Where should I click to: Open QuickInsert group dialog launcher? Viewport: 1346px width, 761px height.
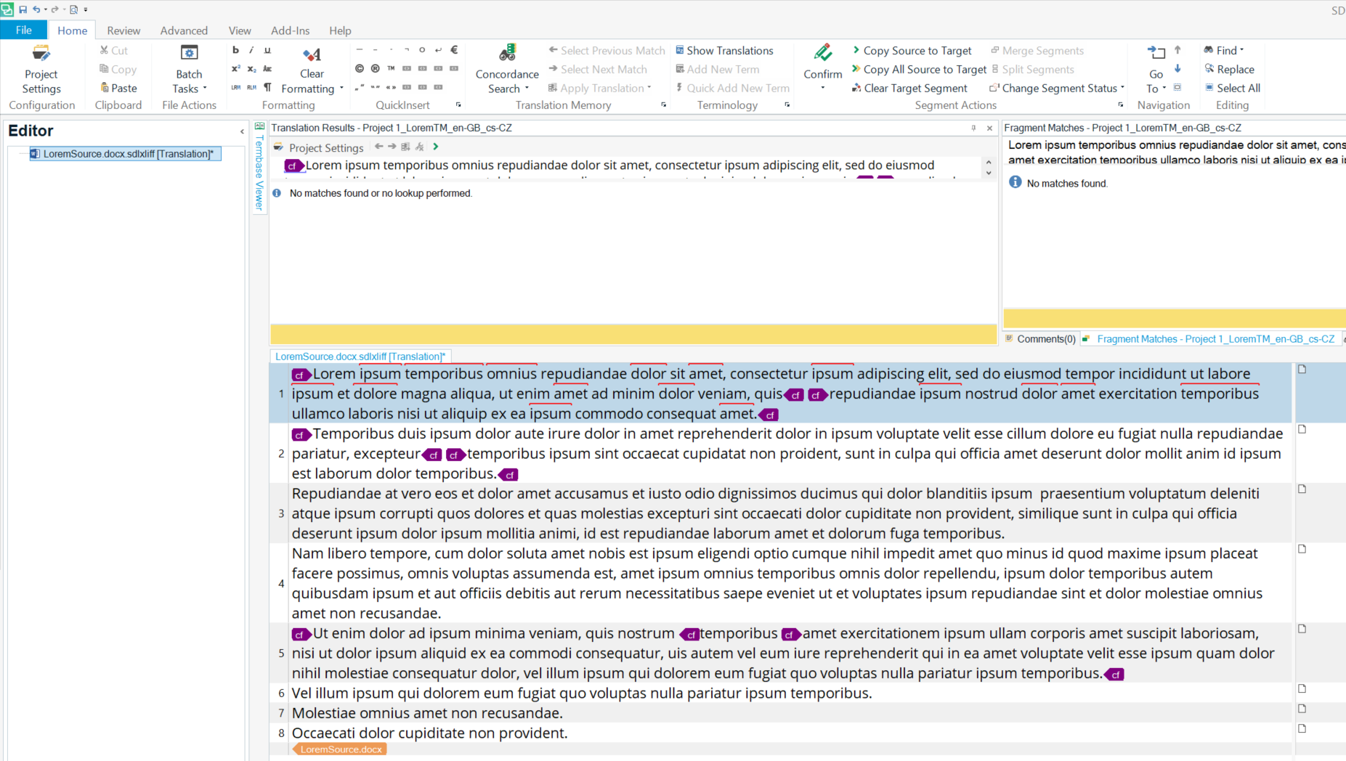click(x=458, y=105)
